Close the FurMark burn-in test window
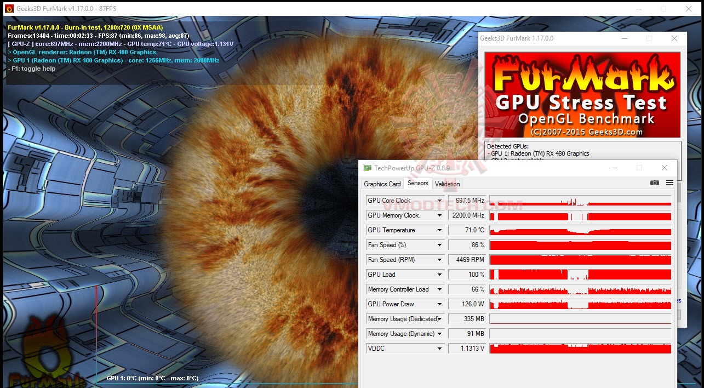Screen dimensions: 704x388 click(689, 9)
